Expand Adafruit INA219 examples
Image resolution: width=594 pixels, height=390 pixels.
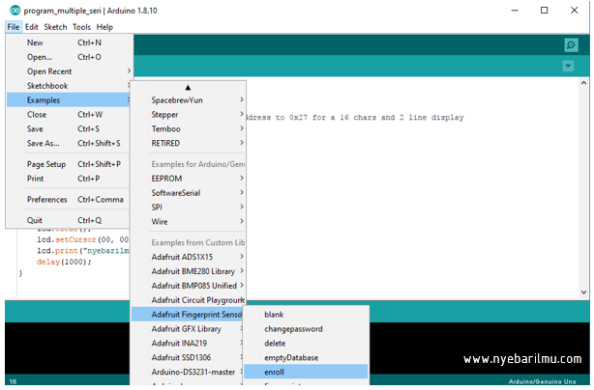[x=188, y=343]
